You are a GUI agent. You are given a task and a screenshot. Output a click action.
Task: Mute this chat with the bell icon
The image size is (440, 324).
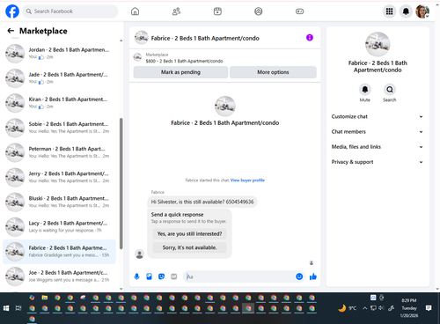365,90
